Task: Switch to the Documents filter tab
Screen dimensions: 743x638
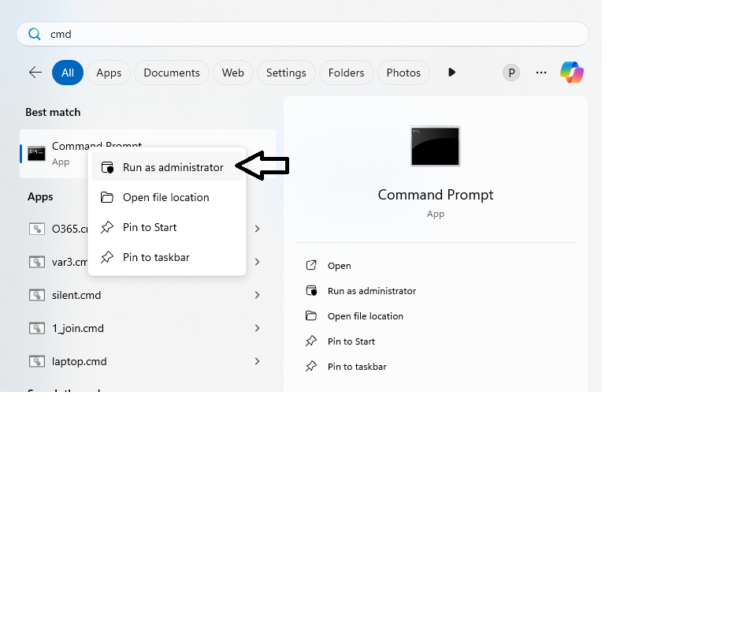Action: (x=172, y=73)
